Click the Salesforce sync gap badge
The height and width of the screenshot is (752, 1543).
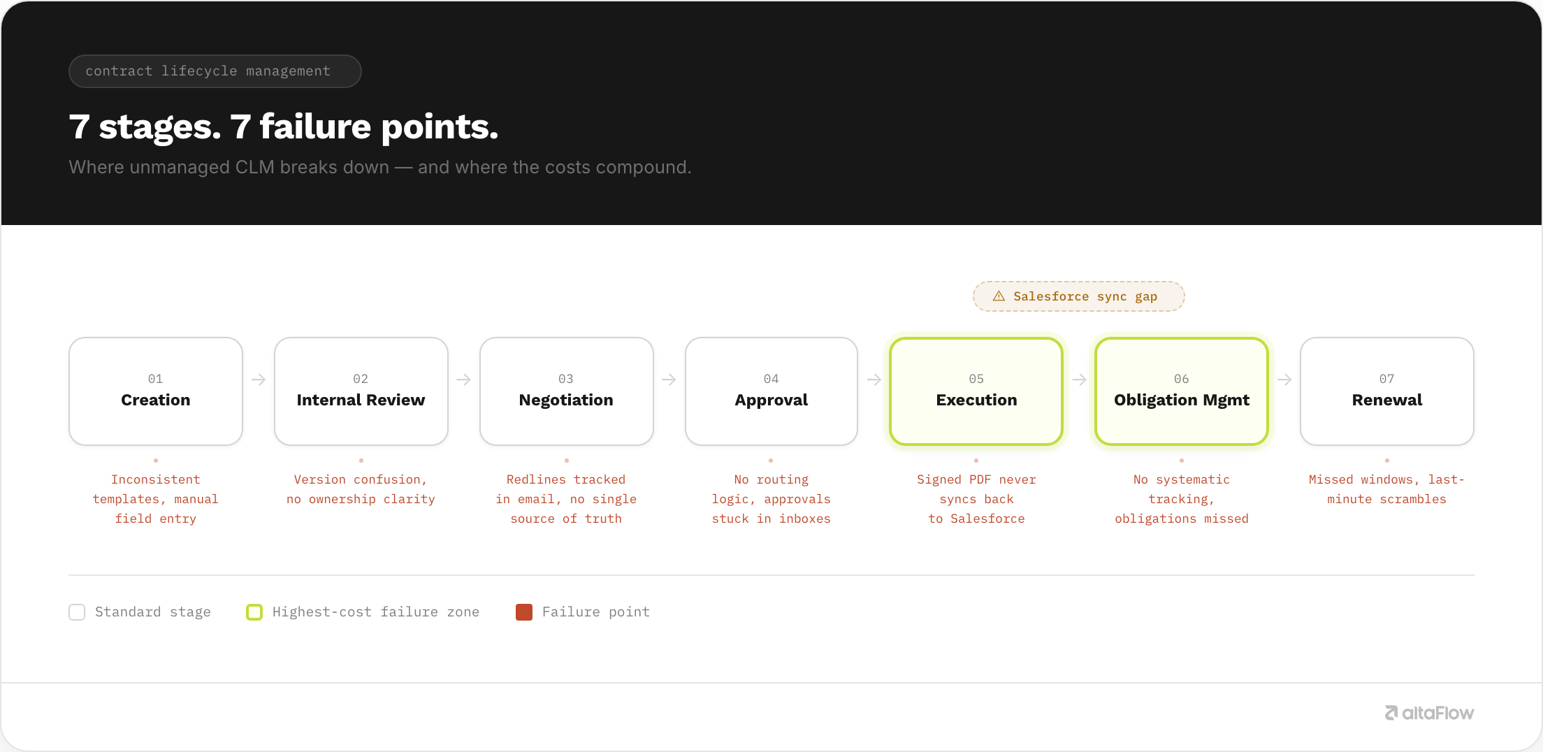pos(1079,296)
